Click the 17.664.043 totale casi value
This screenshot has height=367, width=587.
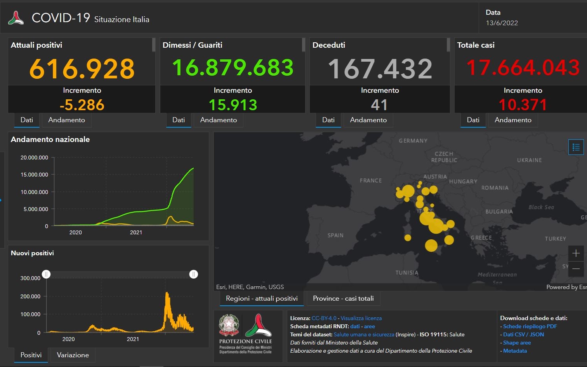tap(523, 67)
